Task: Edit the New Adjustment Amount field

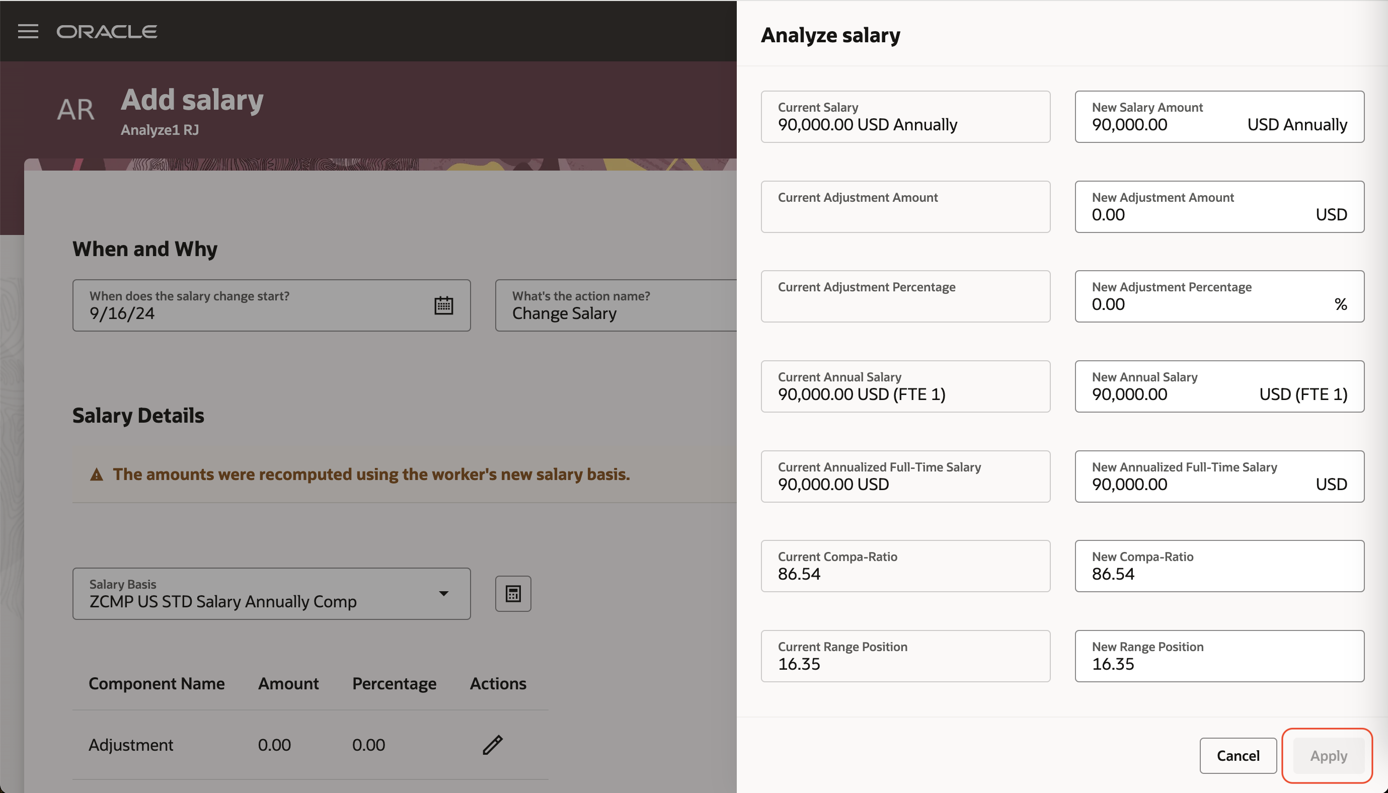Action: pyautogui.click(x=1219, y=206)
